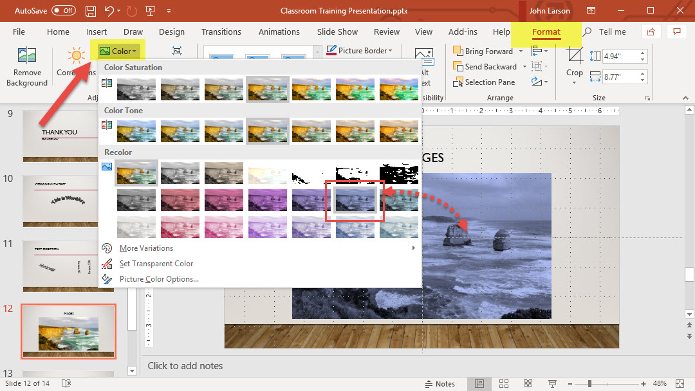
Task: Select the Crop tool
Action: click(x=574, y=64)
